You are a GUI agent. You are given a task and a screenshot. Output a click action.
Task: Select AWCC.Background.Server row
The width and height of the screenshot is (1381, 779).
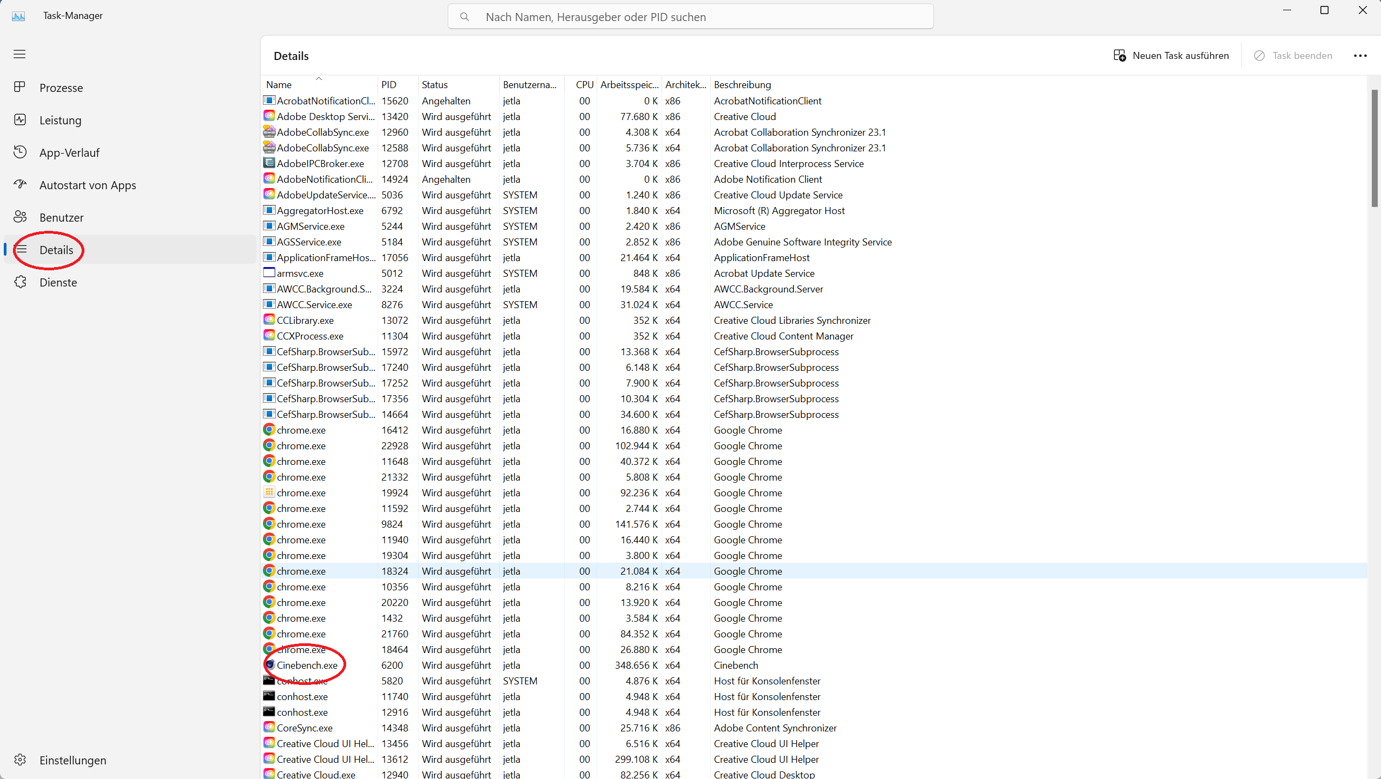pos(814,289)
